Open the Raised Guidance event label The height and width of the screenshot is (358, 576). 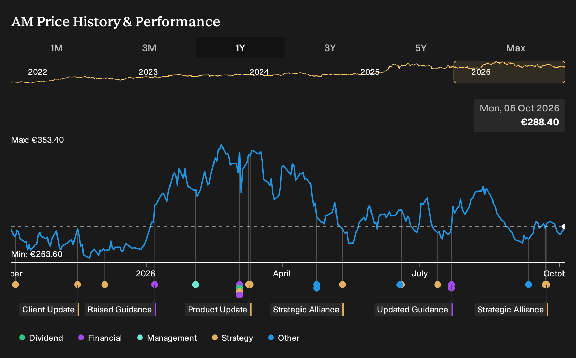(x=120, y=310)
